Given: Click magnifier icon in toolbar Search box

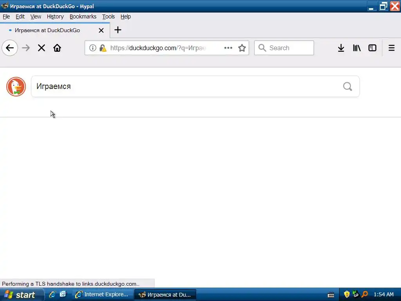Looking at the screenshot, I should [x=262, y=48].
